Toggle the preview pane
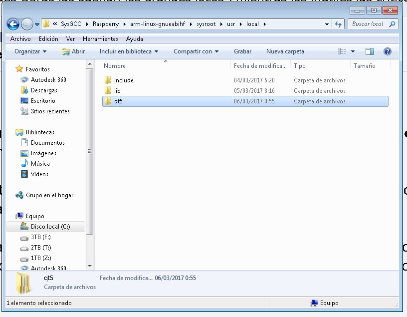The width and height of the screenshot is (407, 317). point(370,51)
